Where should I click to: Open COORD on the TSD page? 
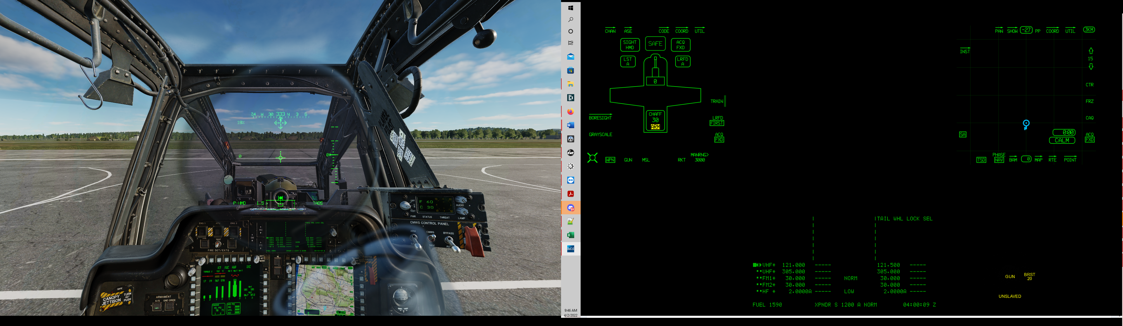[1052, 31]
